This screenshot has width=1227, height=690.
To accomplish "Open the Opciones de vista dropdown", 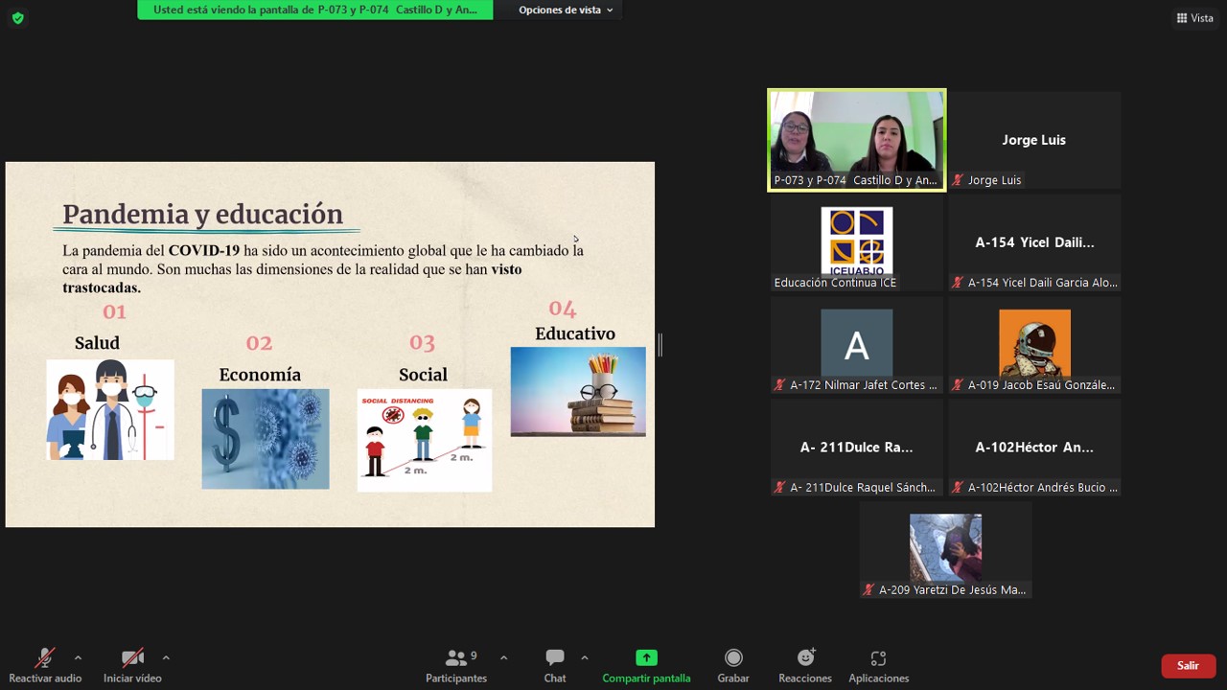I will pyautogui.click(x=566, y=10).
